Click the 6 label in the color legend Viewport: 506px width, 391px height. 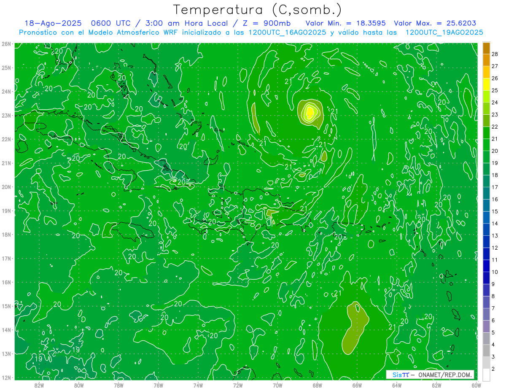(493, 321)
